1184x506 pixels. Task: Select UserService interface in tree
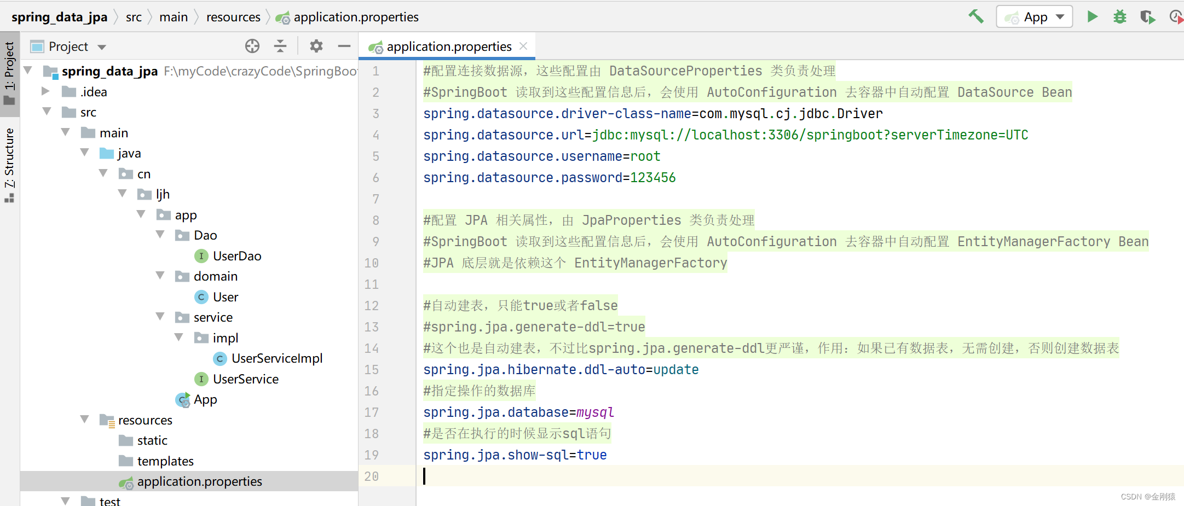click(x=246, y=379)
